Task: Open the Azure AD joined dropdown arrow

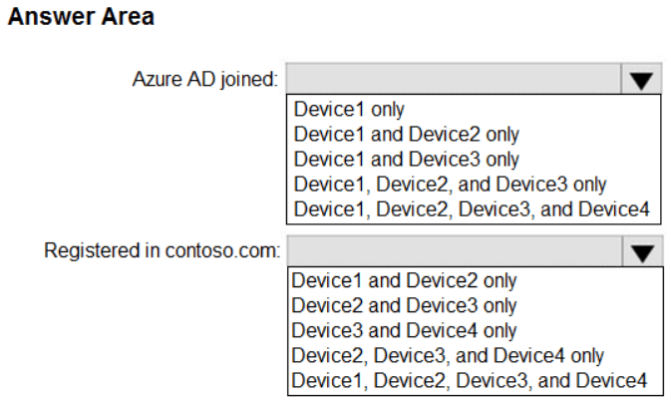Action: coord(640,80)
